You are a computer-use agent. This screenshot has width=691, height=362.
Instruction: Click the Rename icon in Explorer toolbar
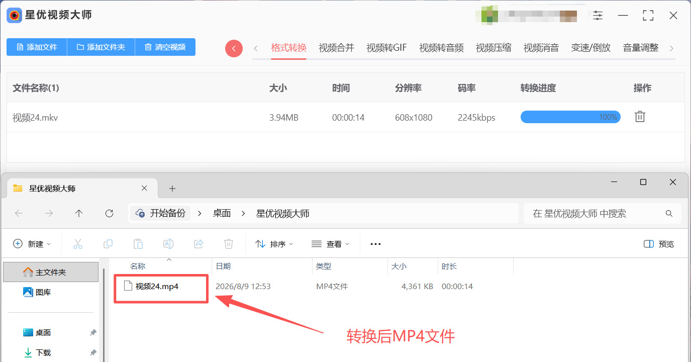[x=168, y=244]
